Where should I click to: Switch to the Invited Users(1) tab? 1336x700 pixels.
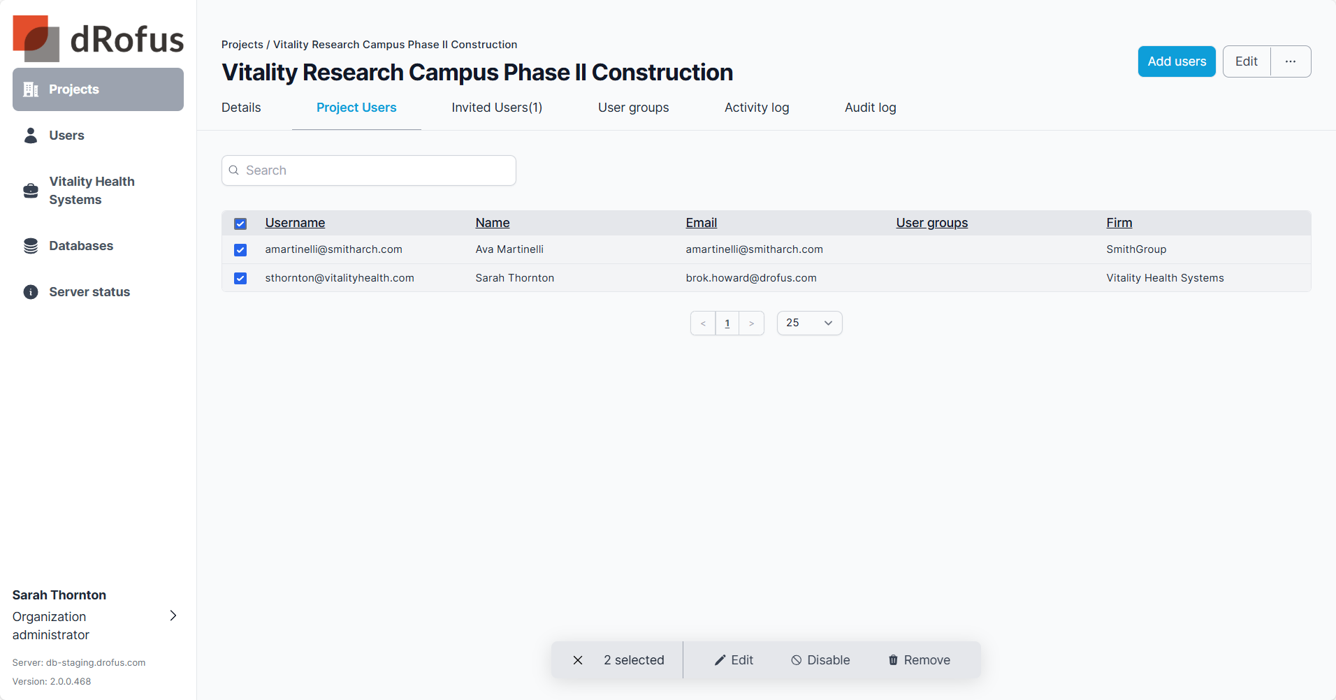coord(497,108)
